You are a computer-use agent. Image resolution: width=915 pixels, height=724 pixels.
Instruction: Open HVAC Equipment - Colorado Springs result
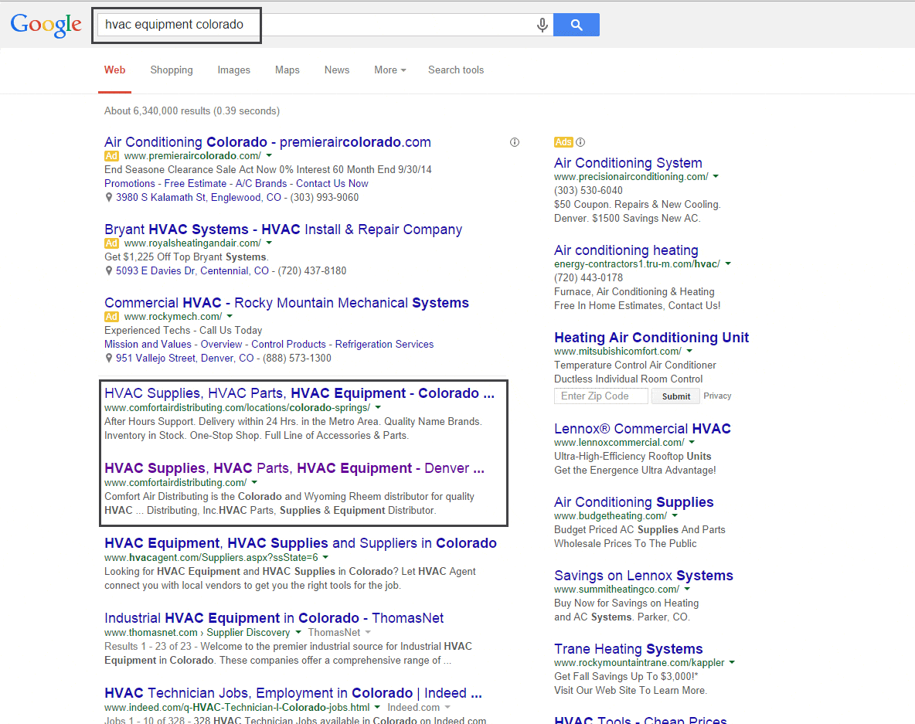299,393
